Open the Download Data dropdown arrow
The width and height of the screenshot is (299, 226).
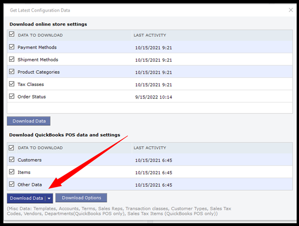pyautogui.click(x=49, y=198)
